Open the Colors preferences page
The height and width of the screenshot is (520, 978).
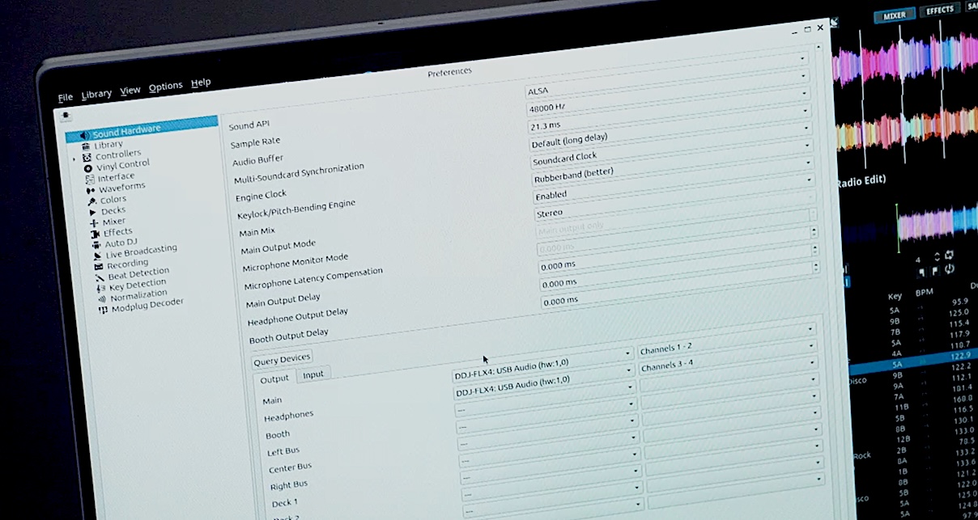tap(113, 200)
